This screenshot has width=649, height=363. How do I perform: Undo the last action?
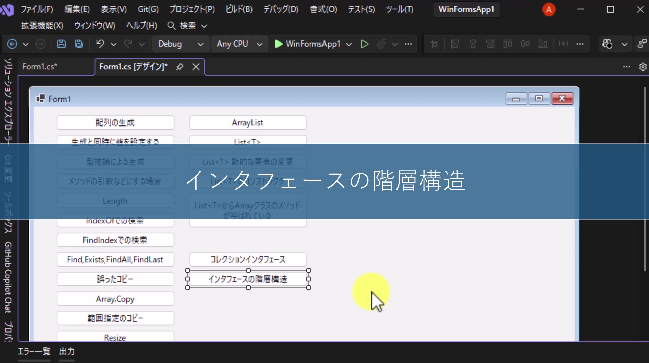click(x=100, y=44)
